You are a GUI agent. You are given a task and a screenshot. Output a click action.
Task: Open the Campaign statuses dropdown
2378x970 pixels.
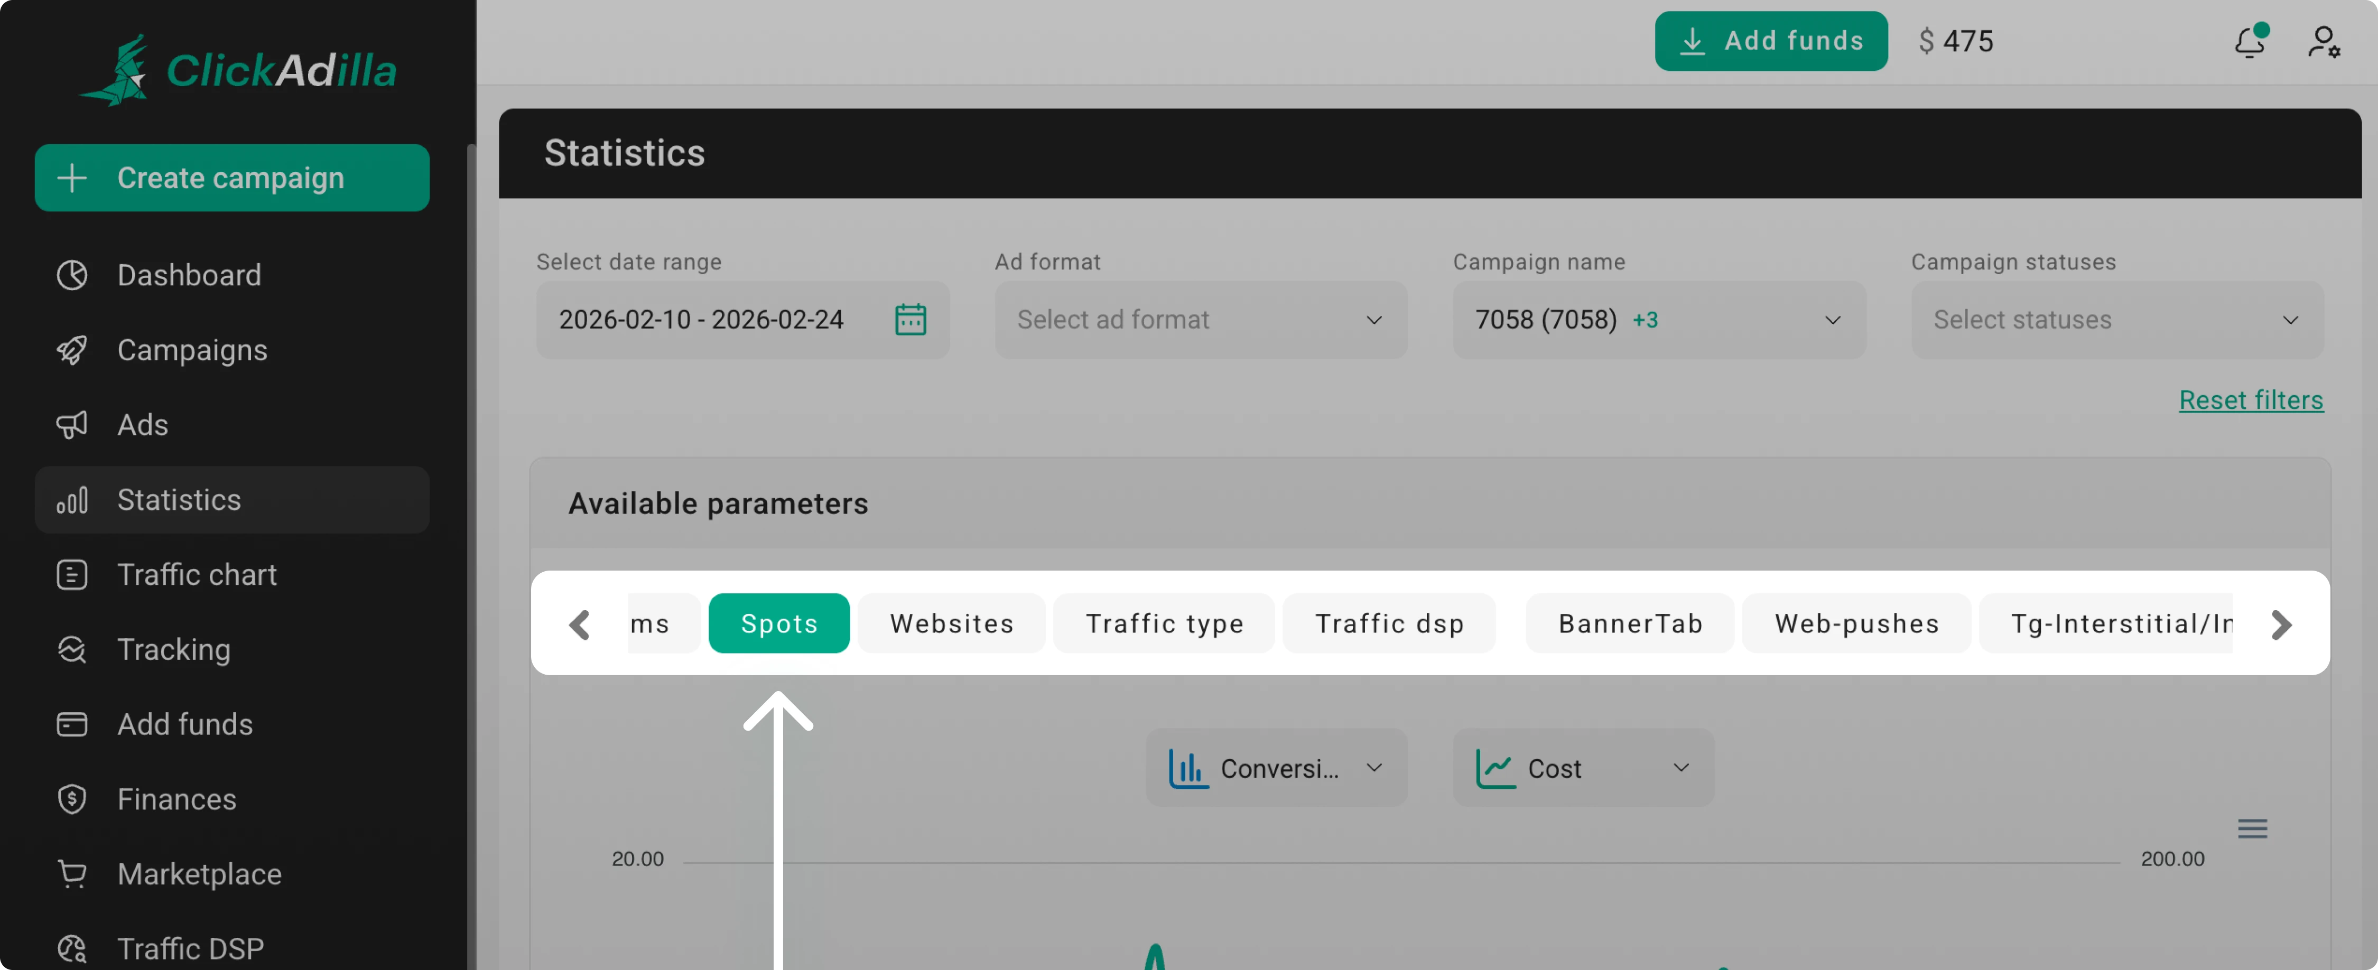coord(2117,319)
